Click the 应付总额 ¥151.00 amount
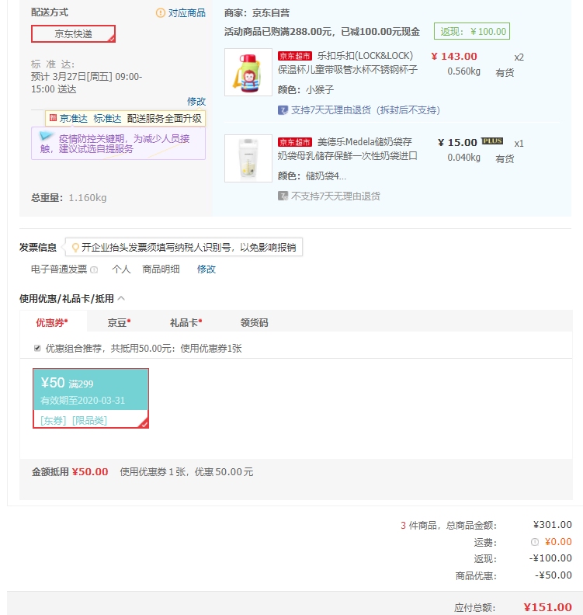The width and height of the screenshot is (583, 615). tap(548, 607)
